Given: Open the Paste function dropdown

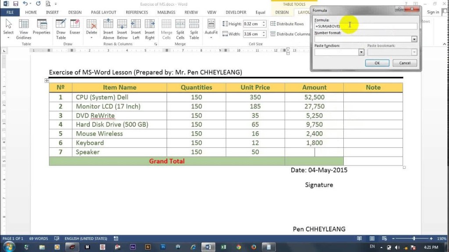Looking at the screenshot, I should pyautogui.click(x=361, y=52).
